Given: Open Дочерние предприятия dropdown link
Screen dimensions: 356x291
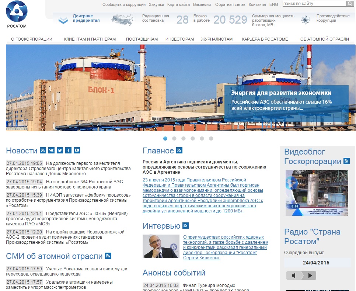Looking at the screenshot, I should 86,18.
